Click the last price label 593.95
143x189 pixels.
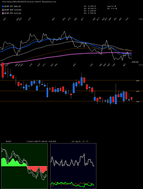click(135, 62)
